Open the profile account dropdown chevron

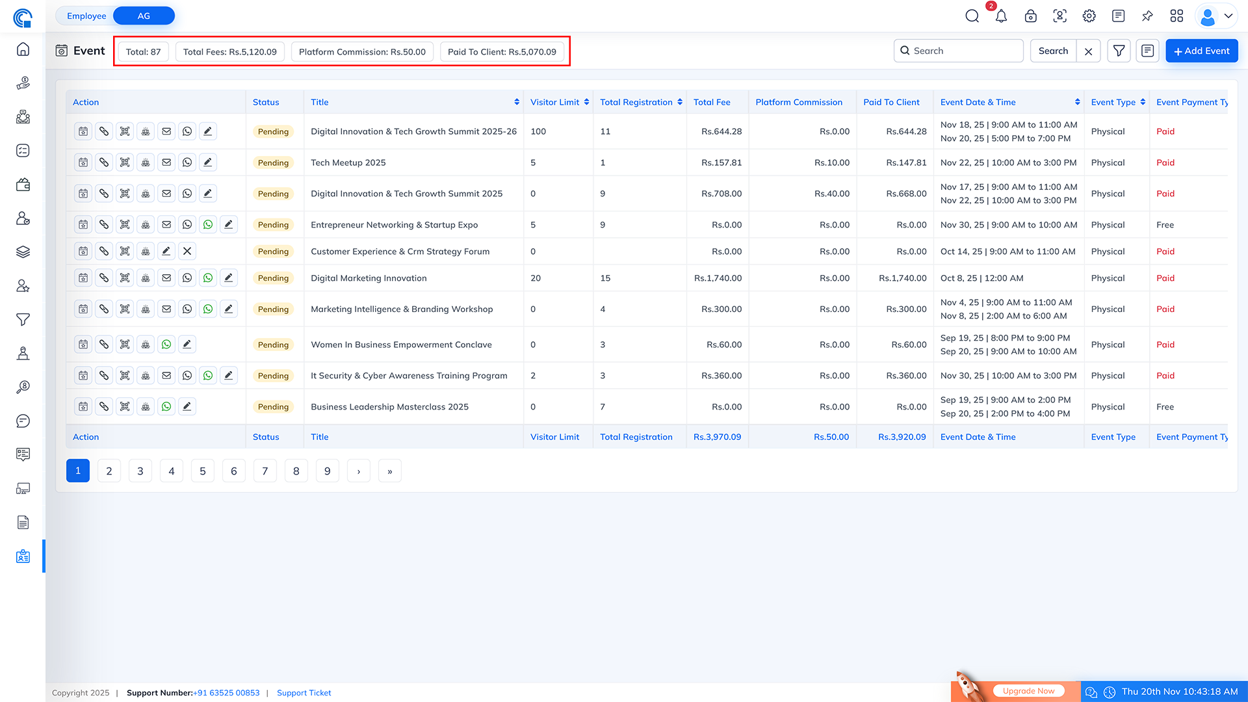tap(1228, 16)
